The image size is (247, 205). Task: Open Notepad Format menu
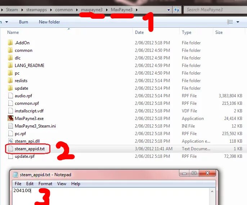(45, 184)
